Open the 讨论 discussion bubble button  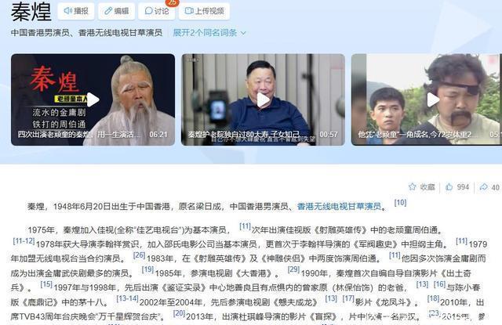point(157,11)
